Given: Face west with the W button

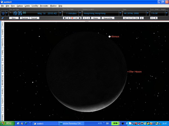Looking at the screenshot, I should (137, 18).
